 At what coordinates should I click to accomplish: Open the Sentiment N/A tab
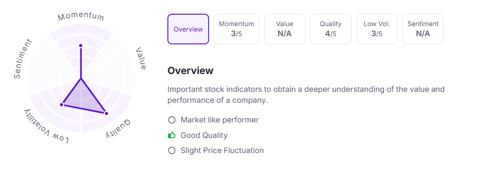coord(423,29)
